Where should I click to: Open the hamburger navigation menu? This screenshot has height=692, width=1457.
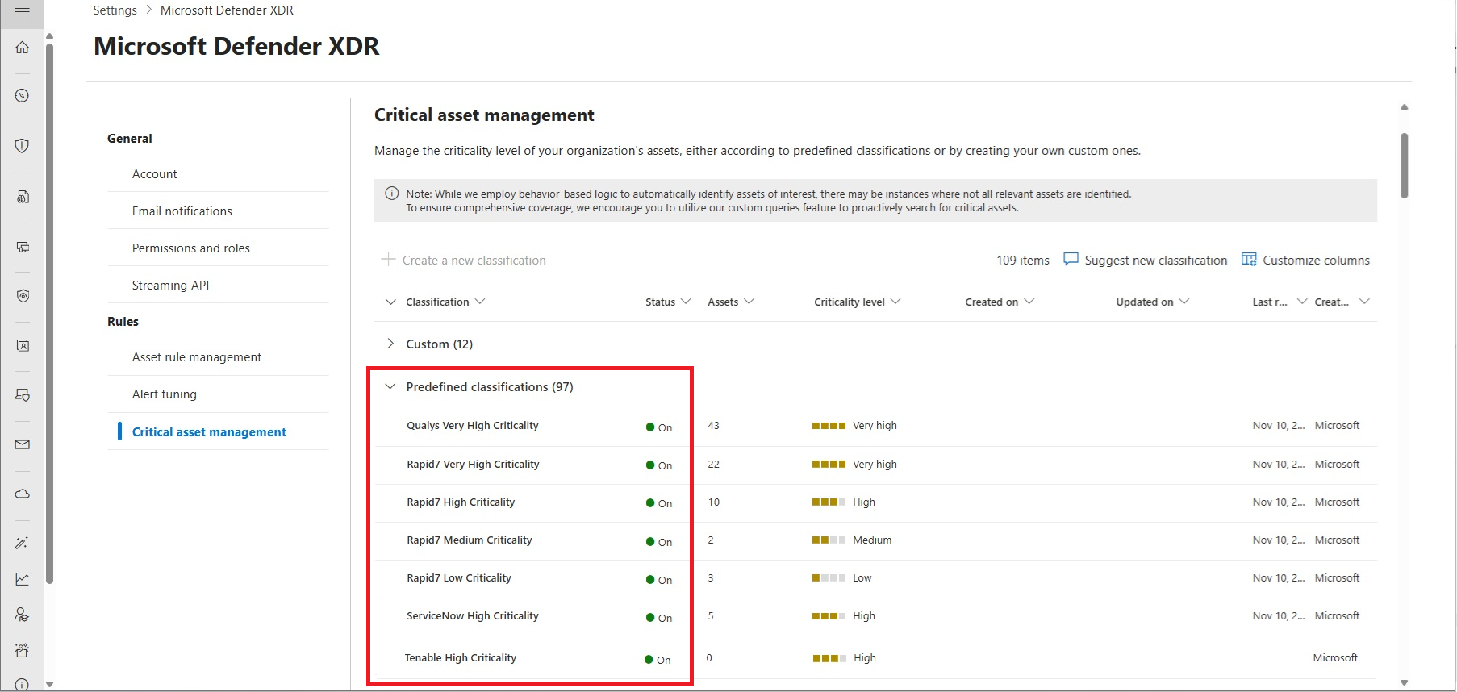[22, 12]
